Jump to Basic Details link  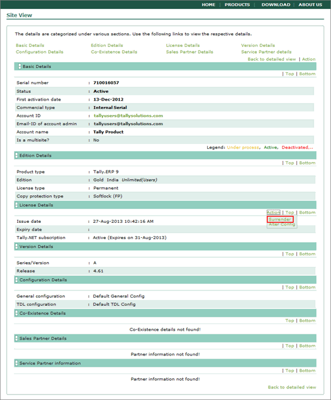pos(30,45)
